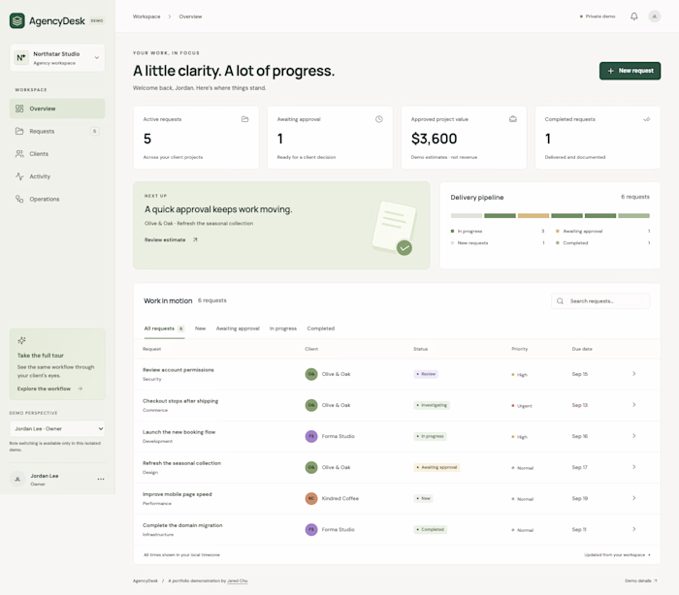Open Operations in the sidebar
This screenshot has height=595, width=679.
(x=57, y=199)
